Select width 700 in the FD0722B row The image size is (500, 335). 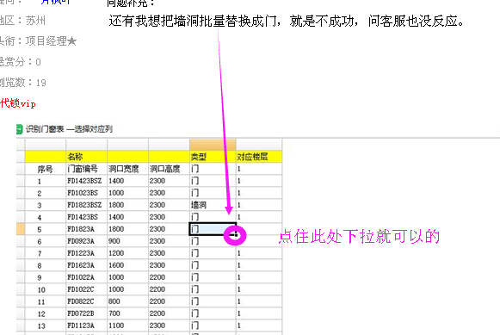pyautogui.click(x=127, y=313)
